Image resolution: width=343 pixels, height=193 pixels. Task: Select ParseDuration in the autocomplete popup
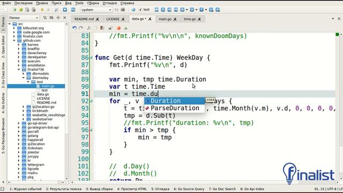pyautogui.click(x=174, y=108)
